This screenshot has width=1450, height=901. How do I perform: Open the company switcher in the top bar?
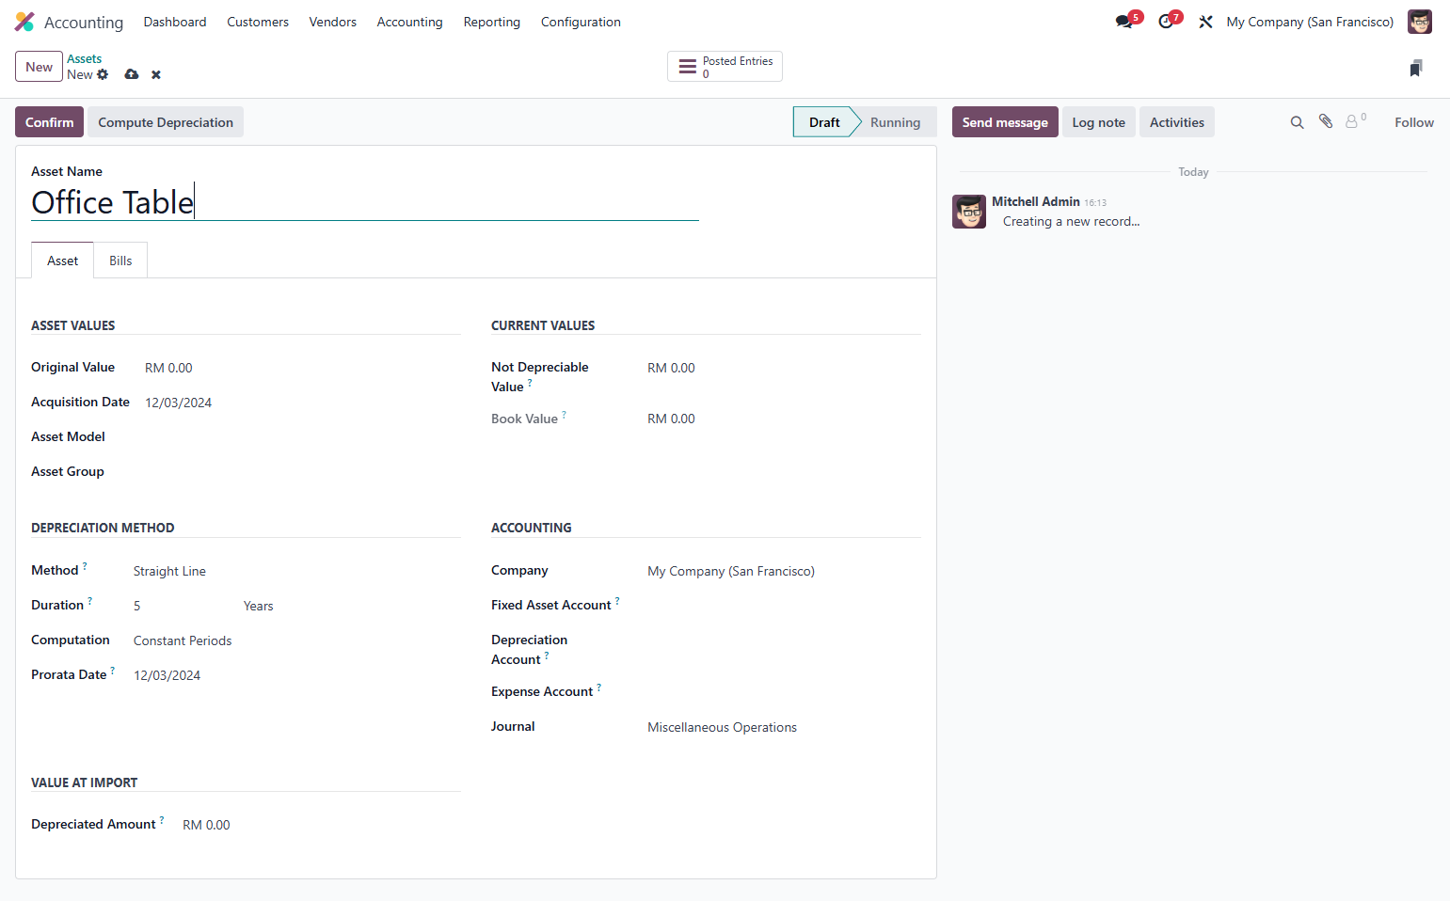tap(1310, 22)
